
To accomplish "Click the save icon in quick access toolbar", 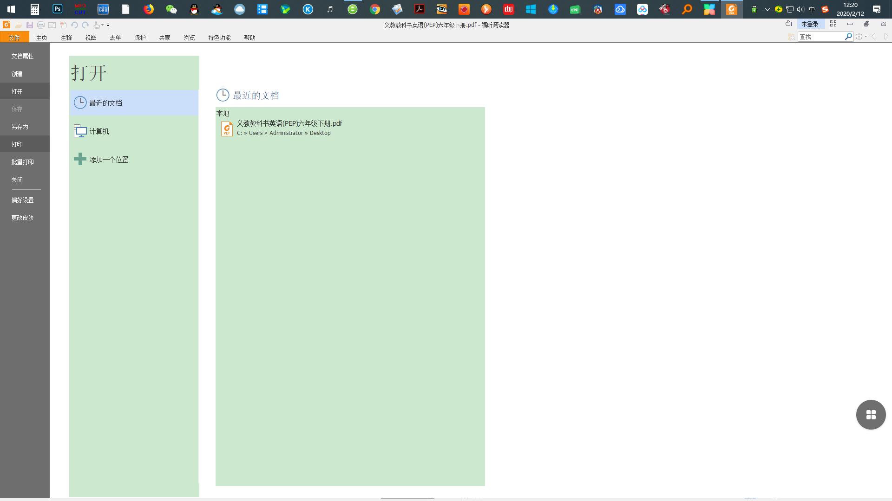I will 29,25.
